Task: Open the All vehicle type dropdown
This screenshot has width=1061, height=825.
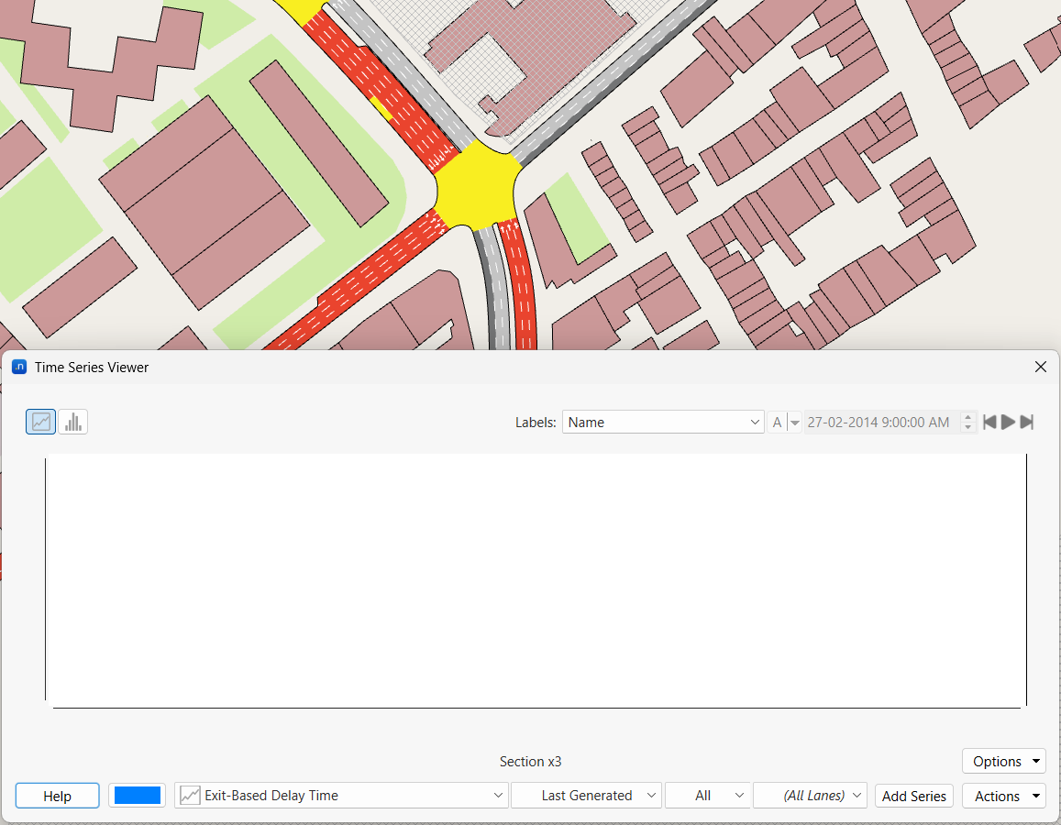Action: (x=706, y=796)
